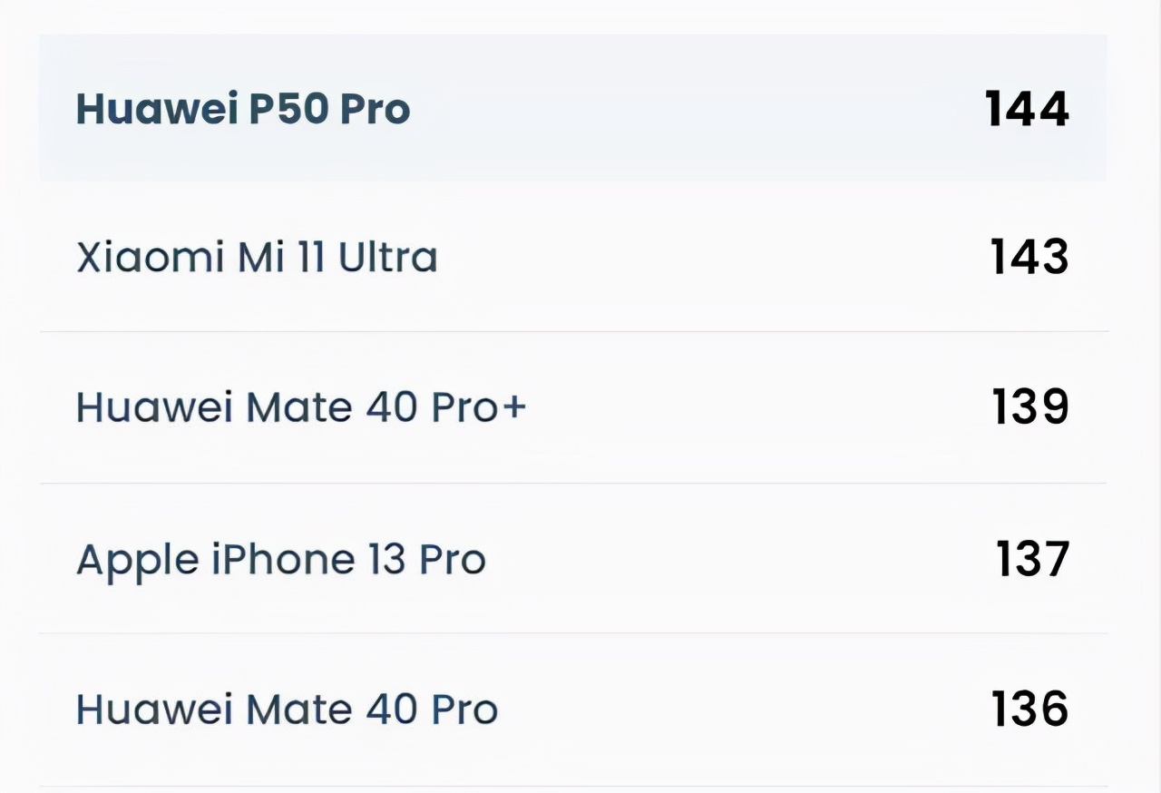Click the 139 score for Mate 40 Pro+
The image size is (1161, 793).
point(1030,407)
